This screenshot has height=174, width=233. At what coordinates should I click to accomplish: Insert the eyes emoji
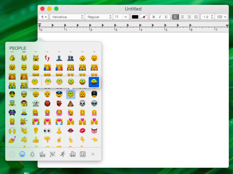47,131
